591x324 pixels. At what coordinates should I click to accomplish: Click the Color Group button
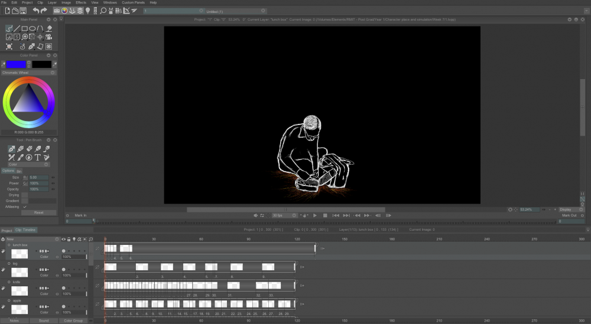(x=73, y=320)
